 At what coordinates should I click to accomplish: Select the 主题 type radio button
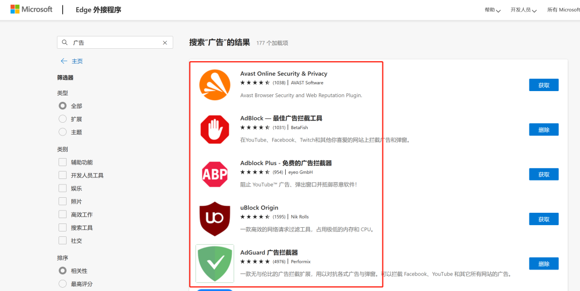(x=62, y=132)
